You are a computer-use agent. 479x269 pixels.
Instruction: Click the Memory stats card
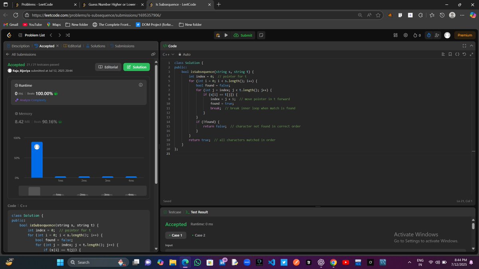point(79,118)
